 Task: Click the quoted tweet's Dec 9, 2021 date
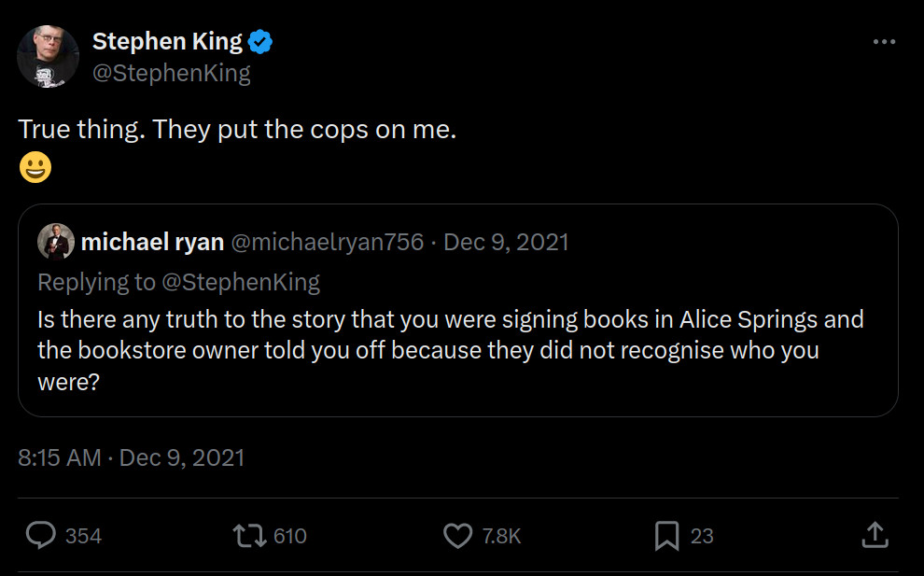point(506,243)
